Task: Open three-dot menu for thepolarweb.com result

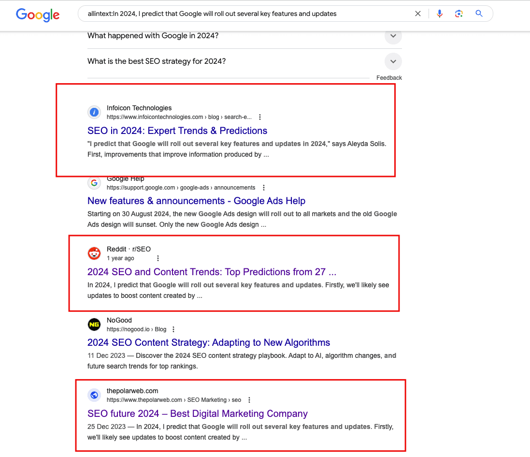Action: (249, 400)
